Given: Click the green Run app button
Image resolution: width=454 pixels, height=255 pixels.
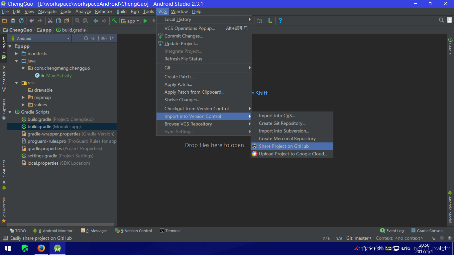Looking at the screenshot, I should (145, 21).
